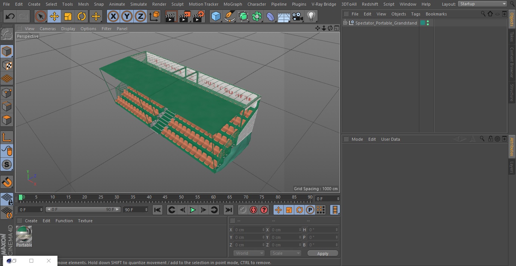Go to end of animation

click(x=229, y=210)
